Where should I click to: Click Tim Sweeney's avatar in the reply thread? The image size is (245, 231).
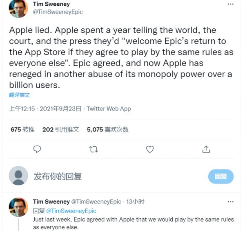point(18,207)
